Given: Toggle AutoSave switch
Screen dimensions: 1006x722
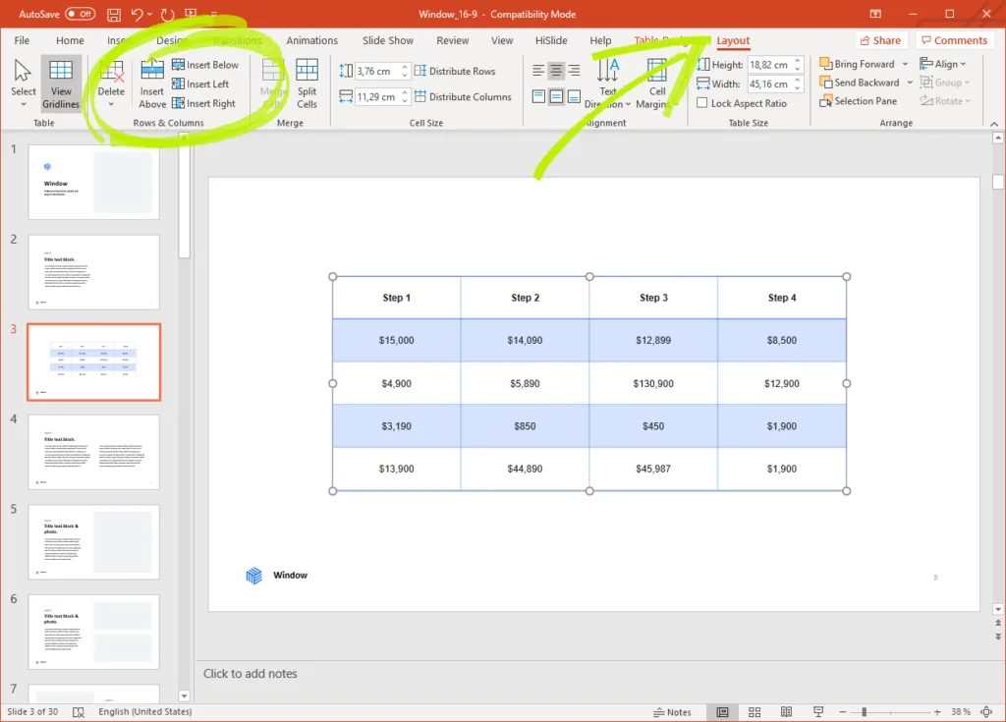Looking at the screenshot, I should 80,14.
